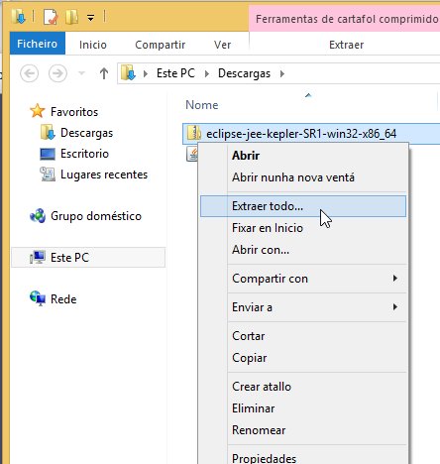Screen dimensions: 440x464
Task: Open the Extraer ribbon tab
Action: click(346, 45)
